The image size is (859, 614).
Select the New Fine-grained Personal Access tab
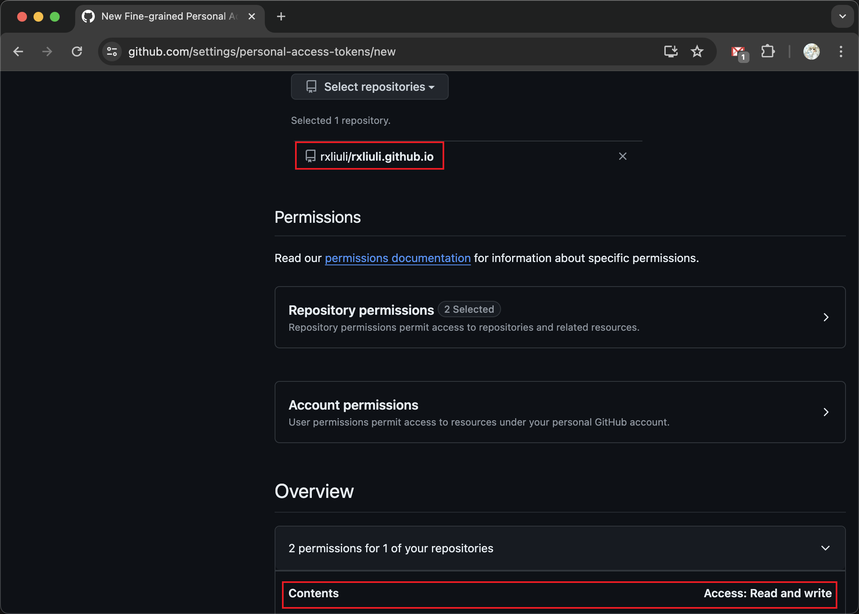(x=163, y=16)
